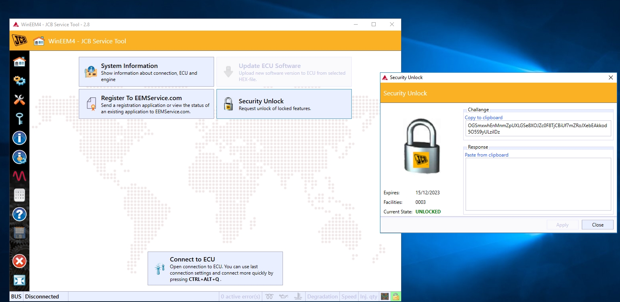Image resolution: width=620 pixels, height=302 pixels.
Task: Click the green unlocked padlock status icon
Action: tap(395, 296)
